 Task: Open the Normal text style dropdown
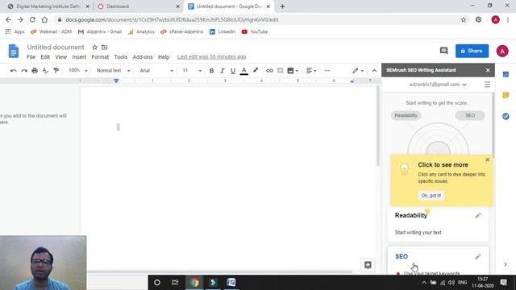click(113, 70)
